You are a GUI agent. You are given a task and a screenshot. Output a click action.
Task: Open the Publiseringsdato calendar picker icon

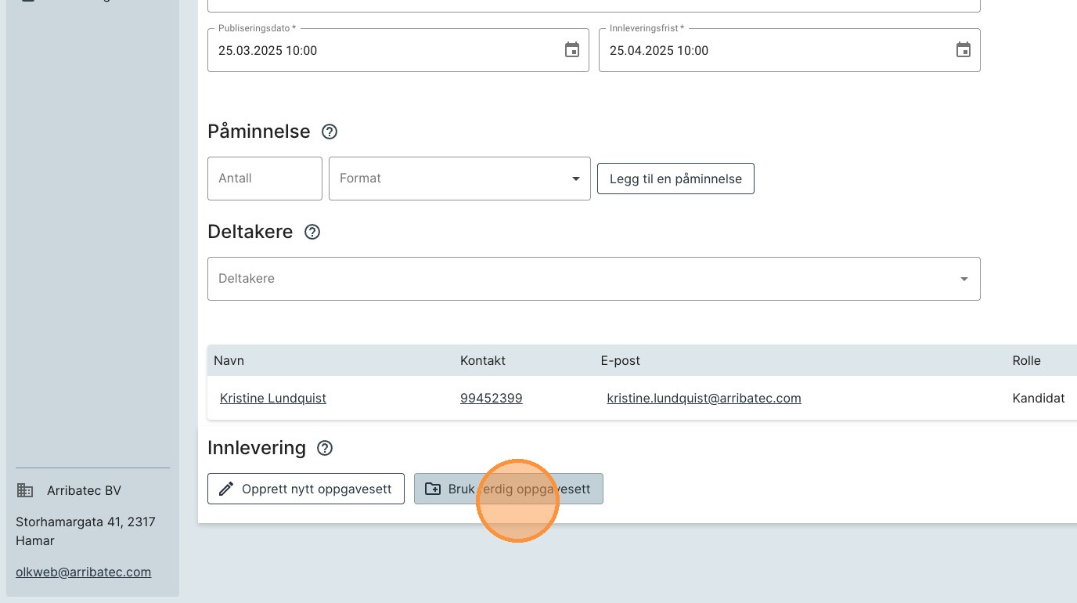pos(572,50)
